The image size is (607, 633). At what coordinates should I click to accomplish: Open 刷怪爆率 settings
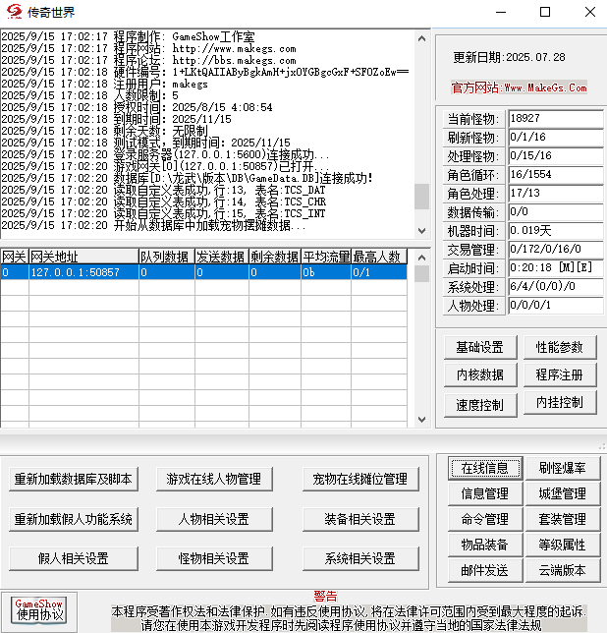coord(563,468)
